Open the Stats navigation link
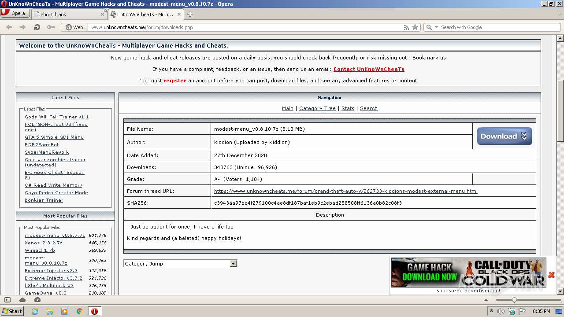564x317 pixels. (348, 108)
